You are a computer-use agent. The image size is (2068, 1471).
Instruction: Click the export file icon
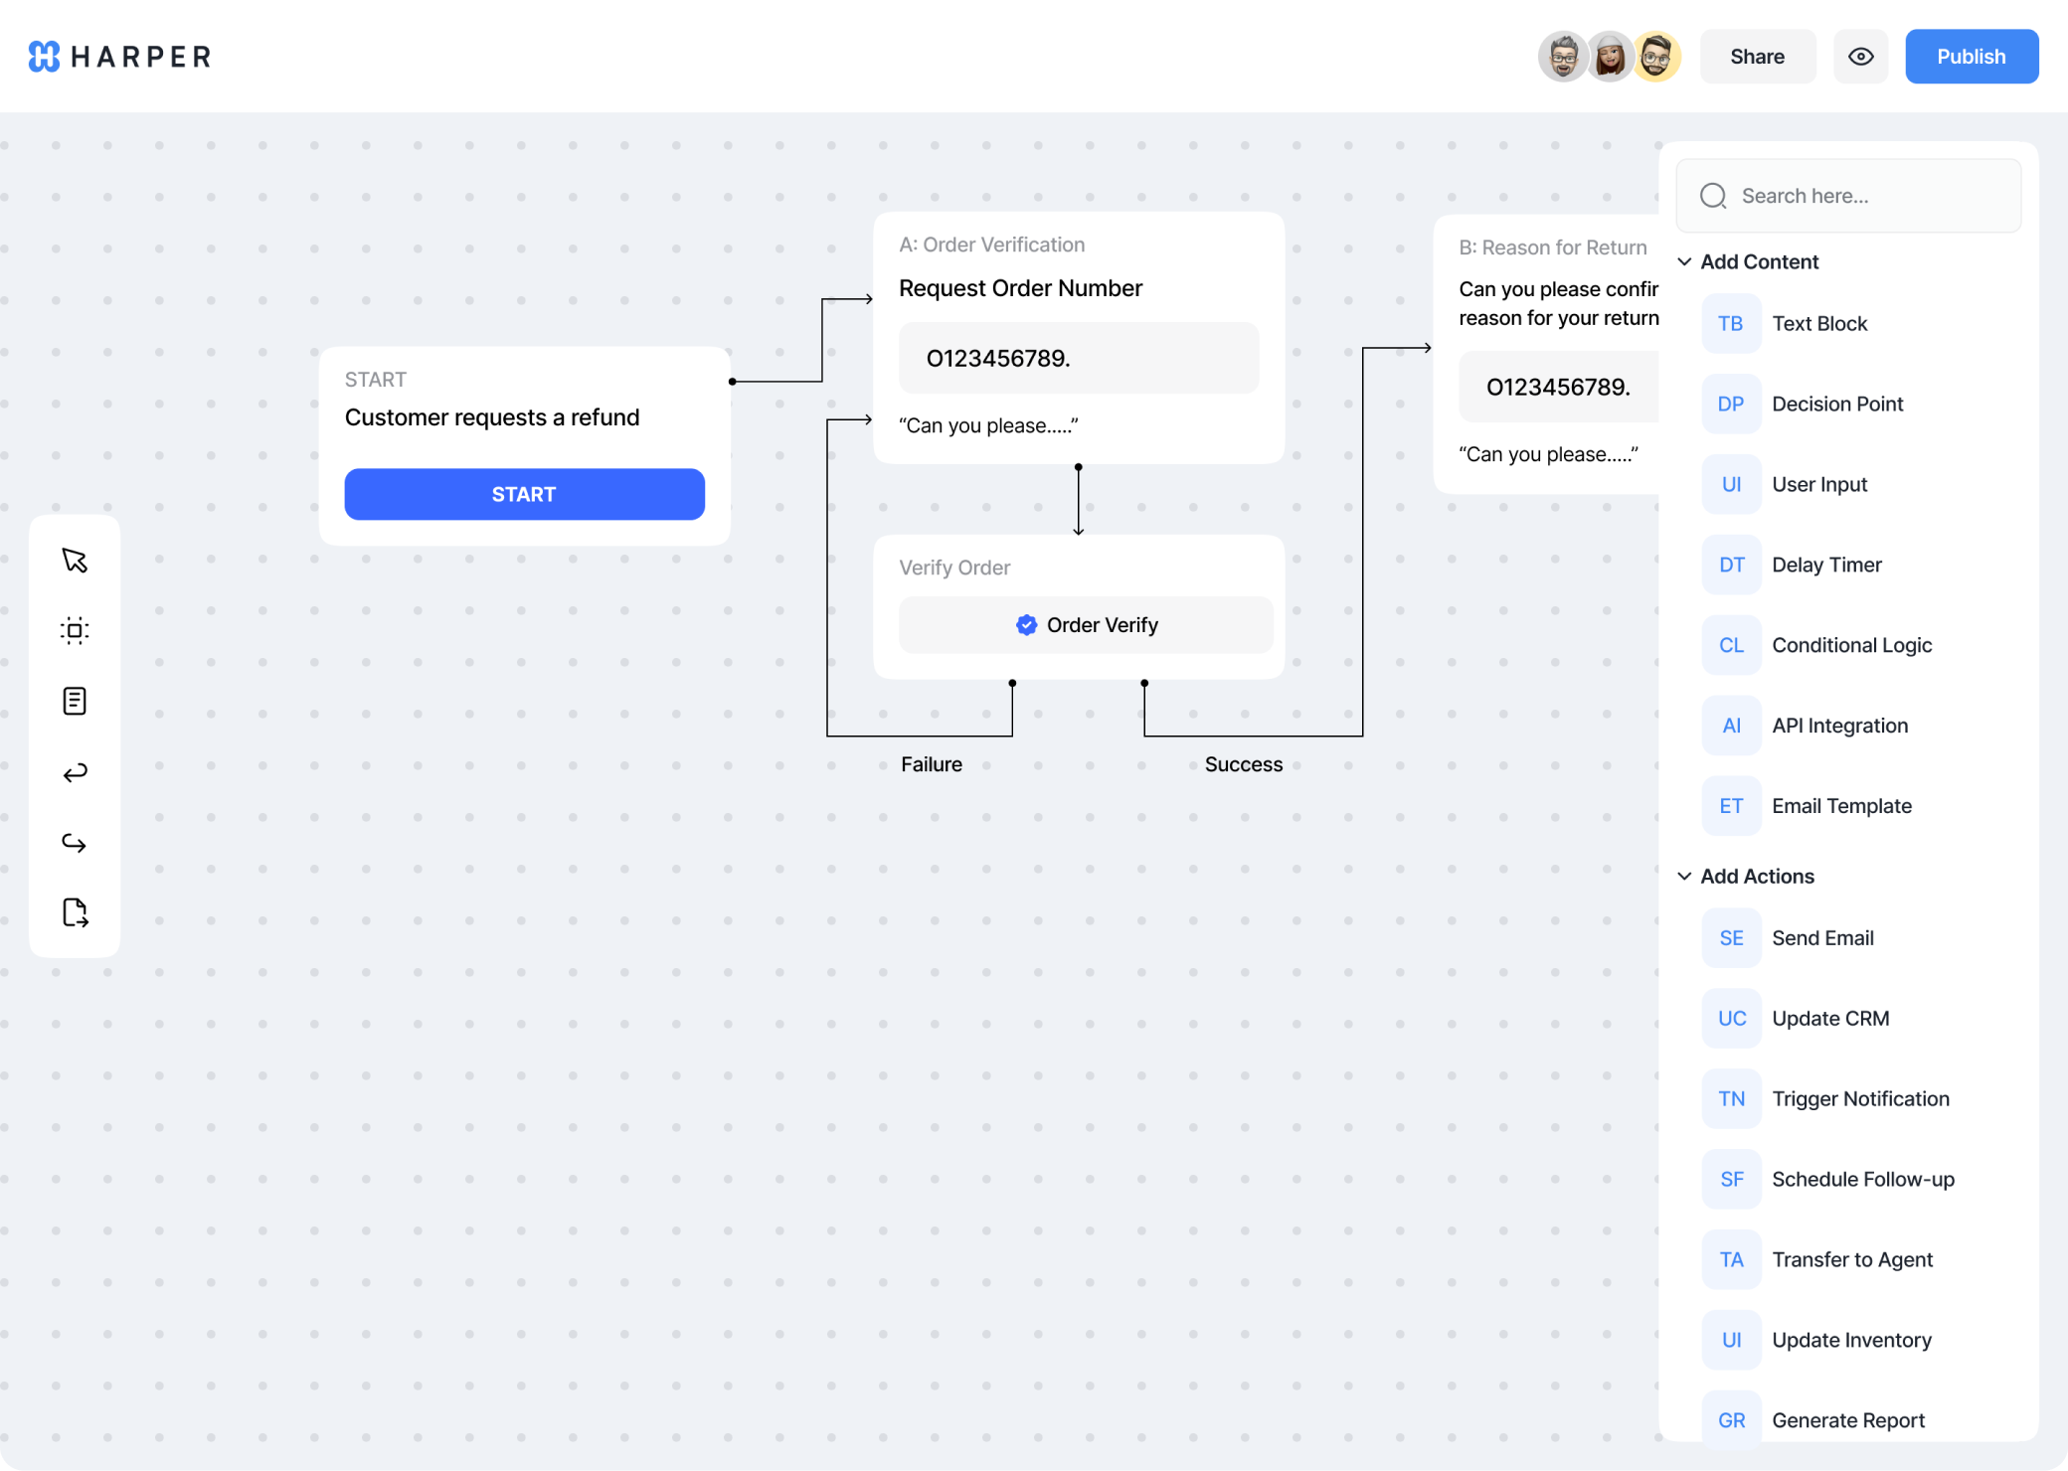[75, 912]
